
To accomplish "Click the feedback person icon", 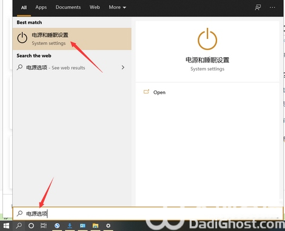I will [258, 7].
